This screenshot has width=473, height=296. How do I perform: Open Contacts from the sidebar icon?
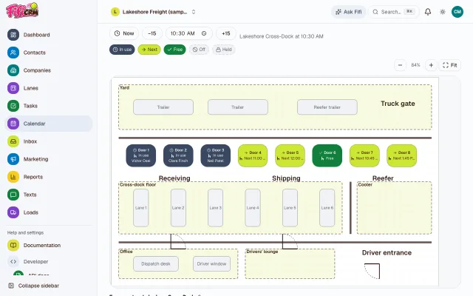(13, 53)
